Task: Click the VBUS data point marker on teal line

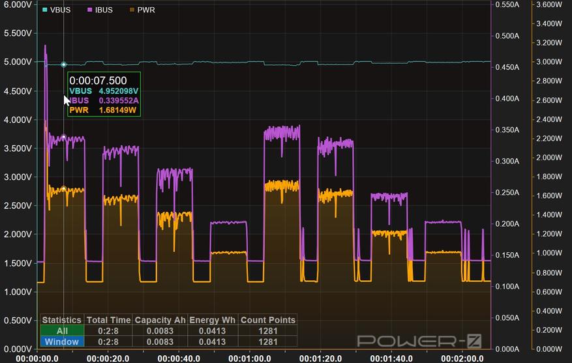Action: pyautogui.click(x=63, y=65)
